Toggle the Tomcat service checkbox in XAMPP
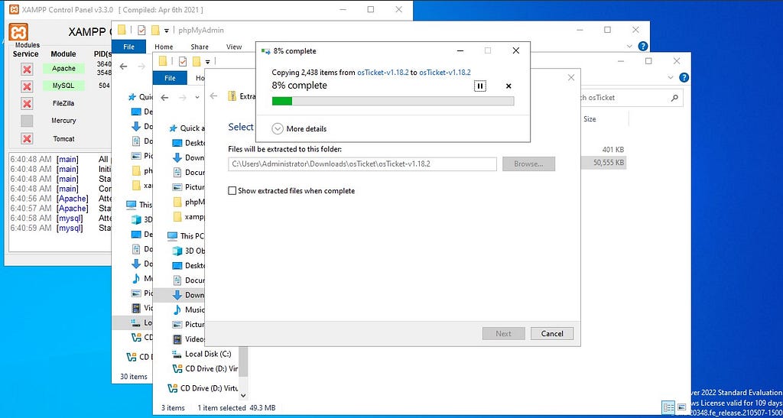 pyautogui.click(x=27, y=138)
